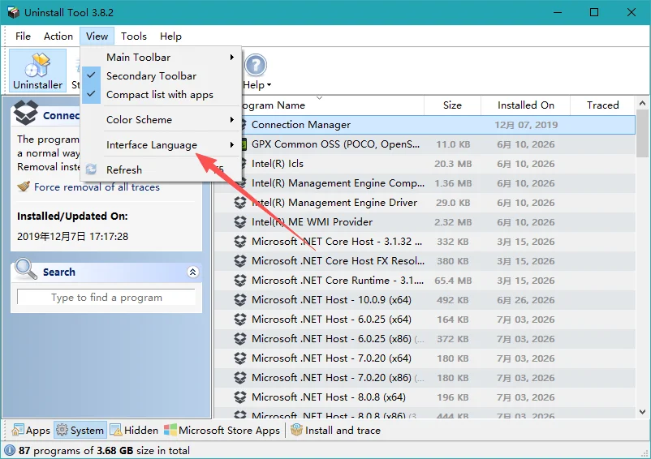This screenshot has width=651, height=459.
Task: Collapse the Search panel chevron
Action: 192,272
